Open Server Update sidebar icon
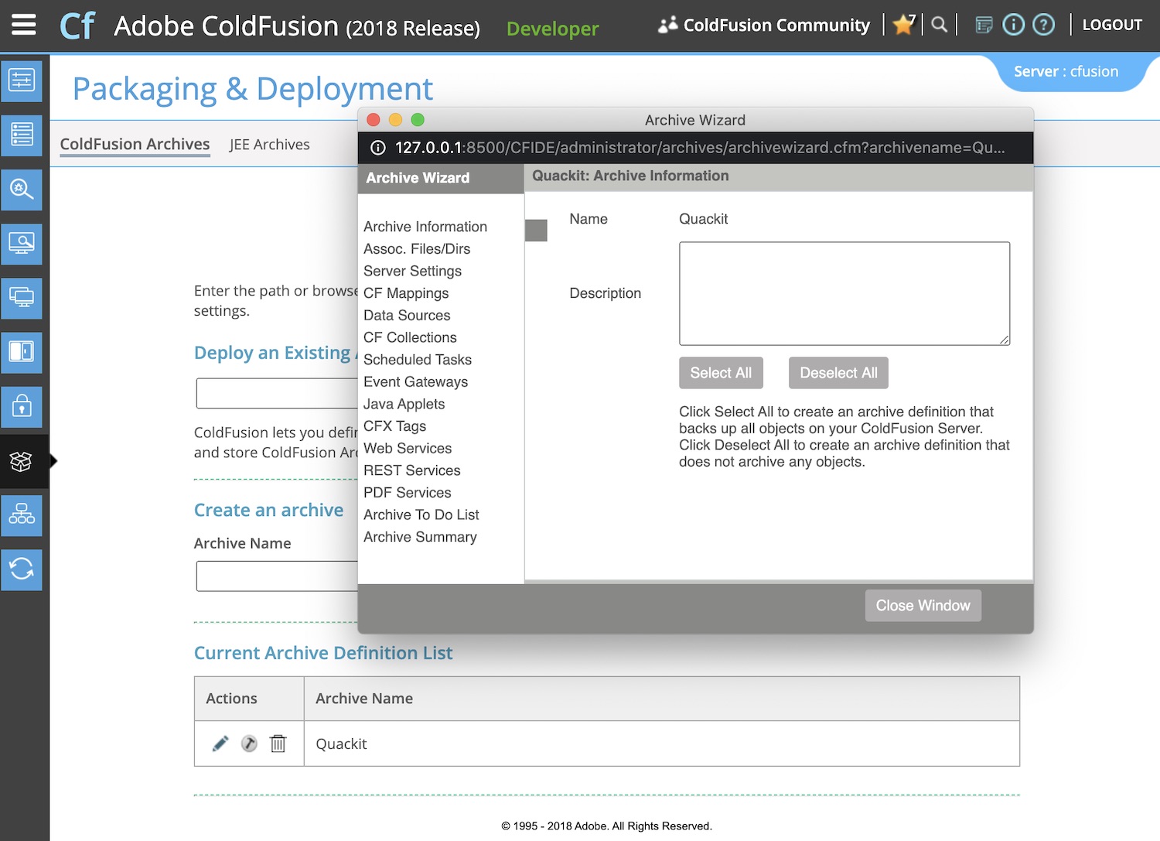The image size is (1160, 841). pyautogui.click(x=22, y=569)
